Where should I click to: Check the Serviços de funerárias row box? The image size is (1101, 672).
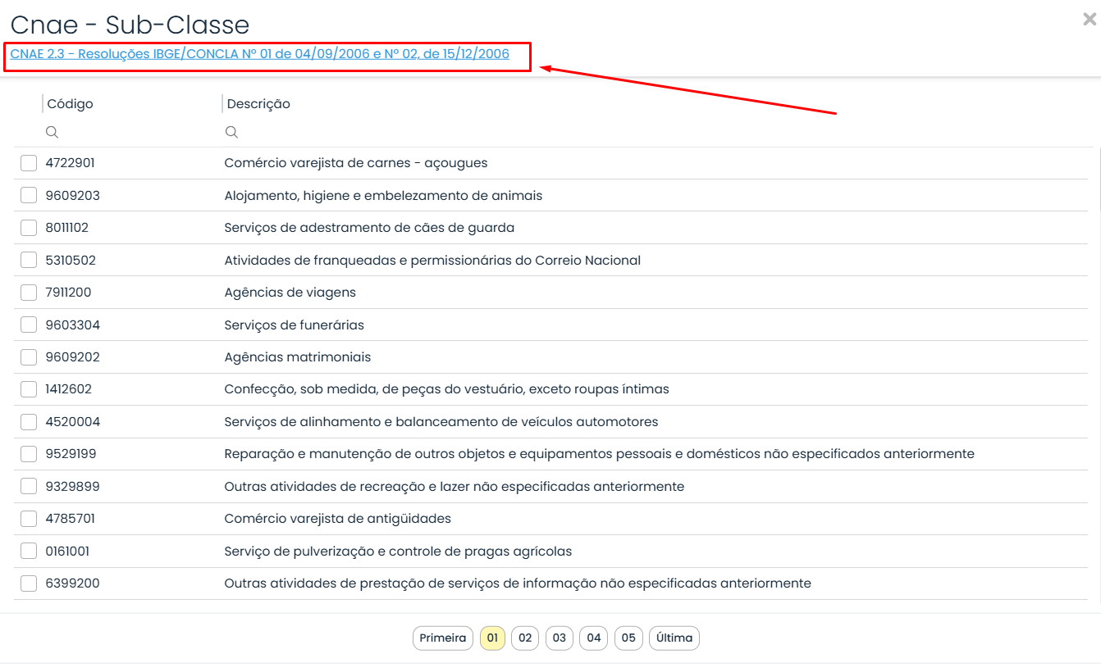tap(29, 325)
